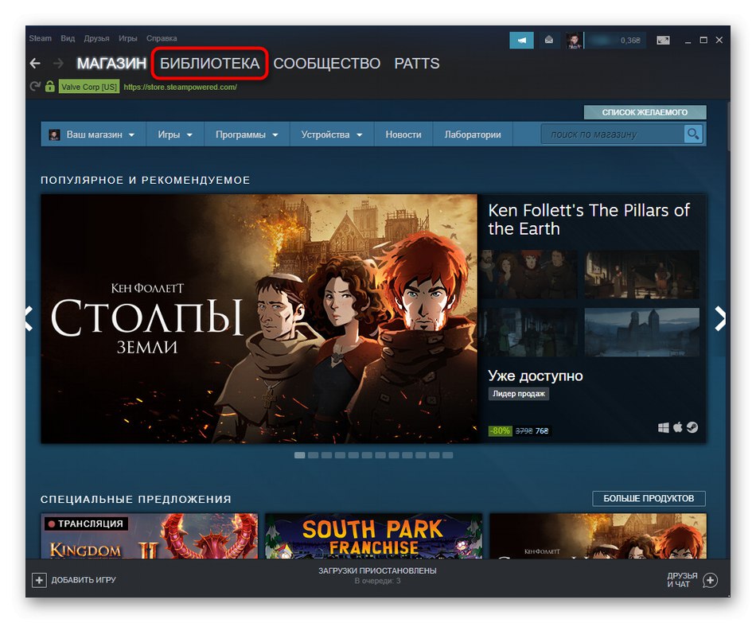This screenshot has height=623, width=756.
Task: Click the page vertical scrollbar
Action: point(728,126)
